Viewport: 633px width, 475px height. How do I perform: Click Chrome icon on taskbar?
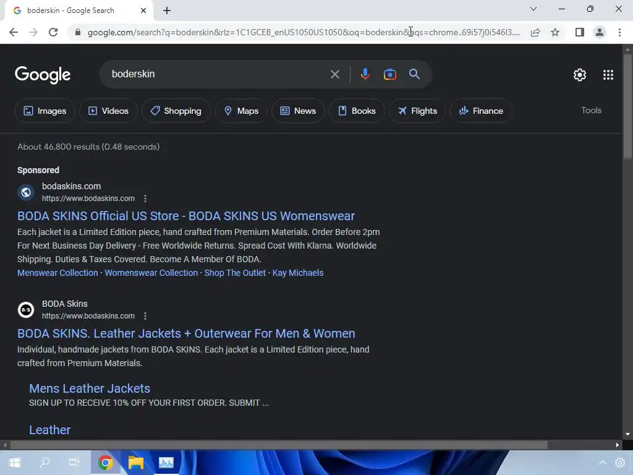pyautogui.click(x=105, y=463)
